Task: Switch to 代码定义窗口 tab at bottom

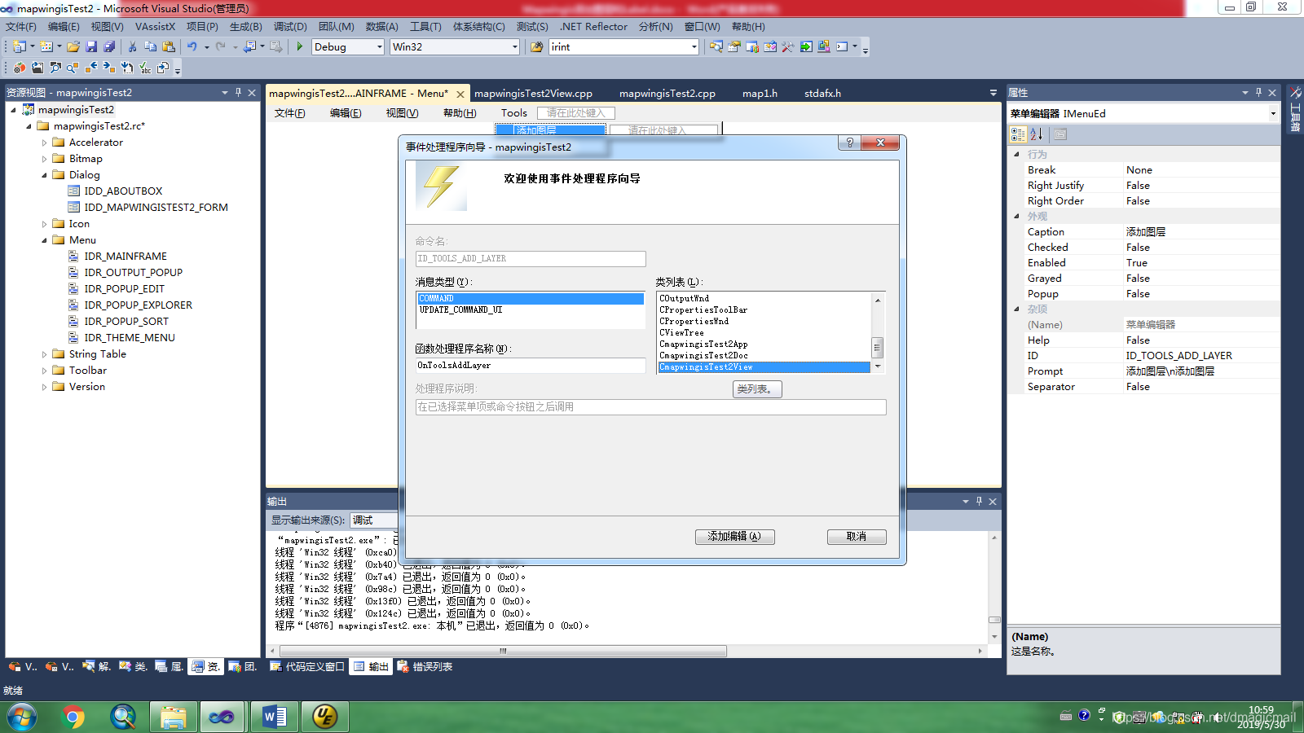Action: click(x=307, y=666)
